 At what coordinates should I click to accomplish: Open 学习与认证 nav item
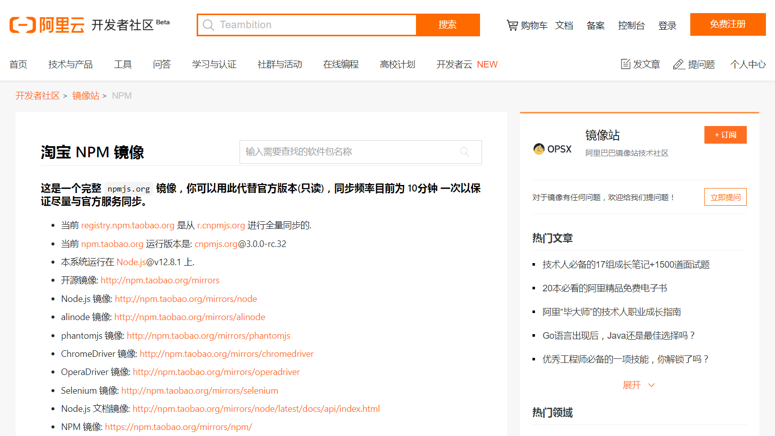(x=214, y=65)
